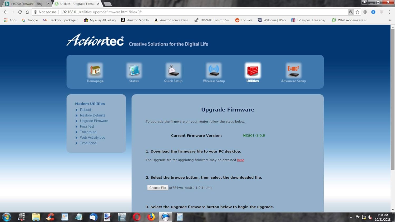Show hidden system tray icons arrow
Image resolution: width=395 pixels, height=222 pixels.
tap(351, 217)
